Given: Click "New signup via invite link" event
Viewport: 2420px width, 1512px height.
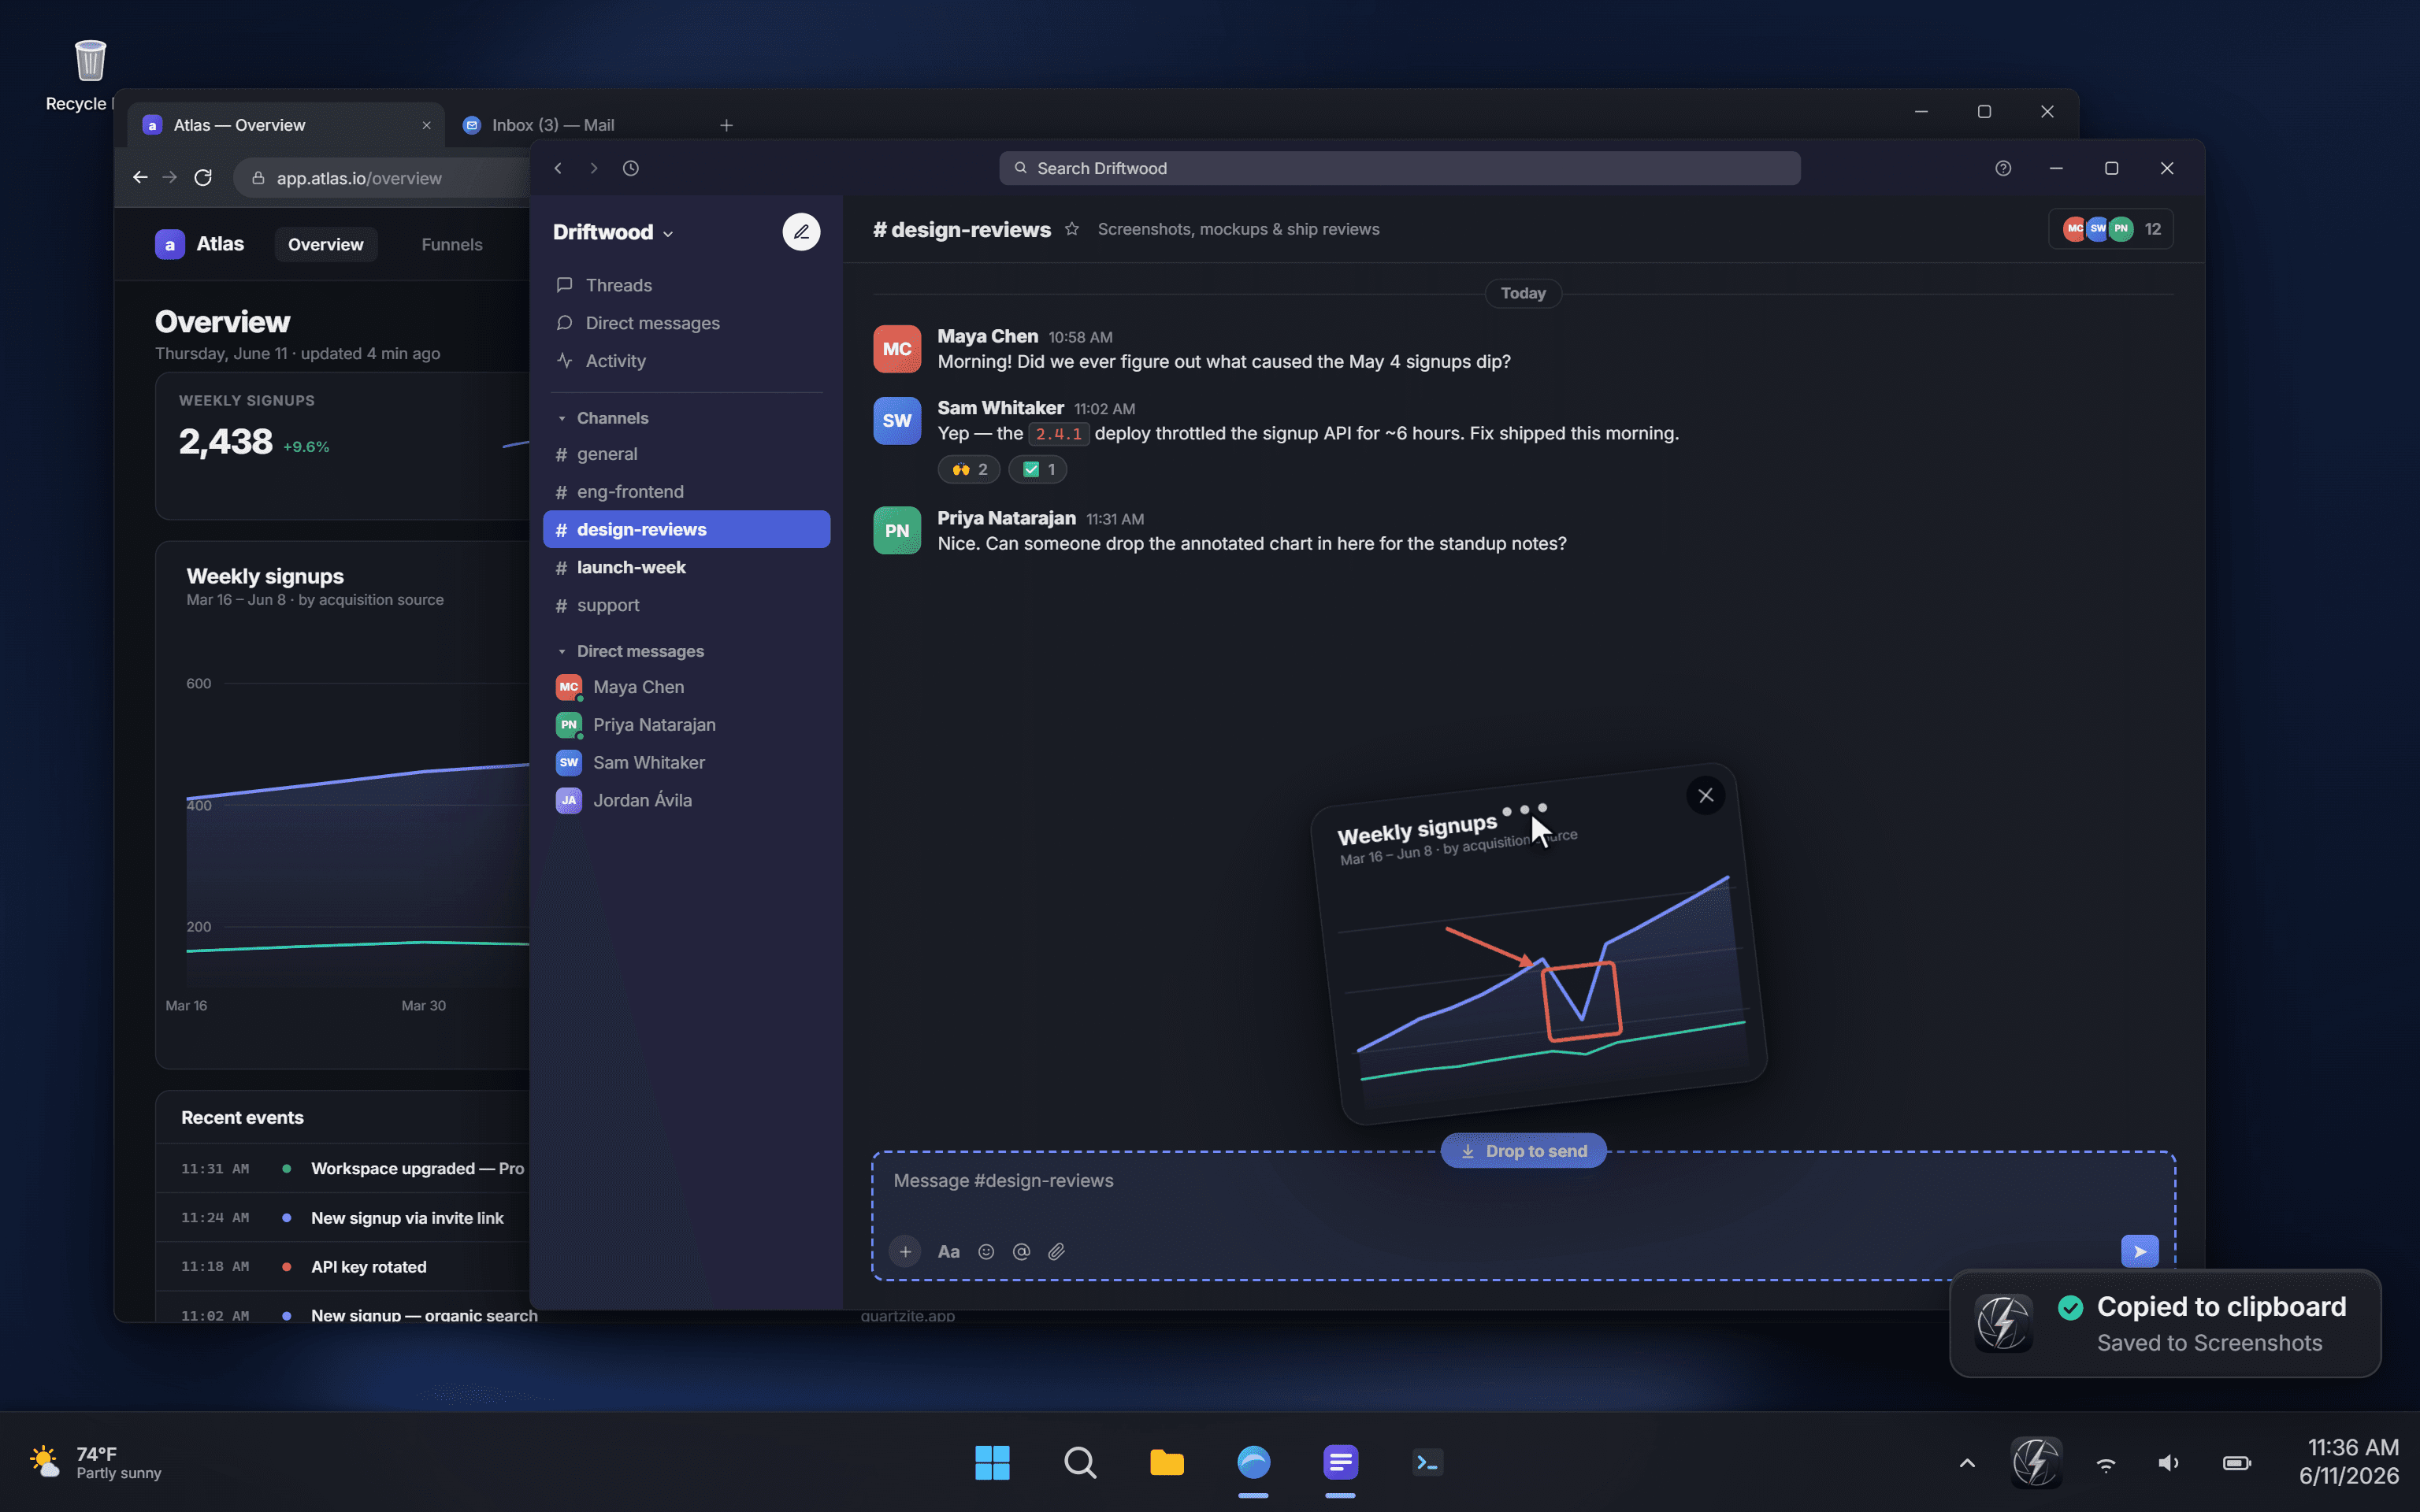Looking at the screenshot, I should pyautogui.click(x=343, y=1218).
